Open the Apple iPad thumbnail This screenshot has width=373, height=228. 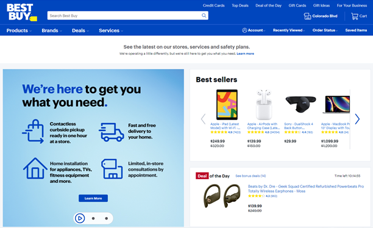227,104
